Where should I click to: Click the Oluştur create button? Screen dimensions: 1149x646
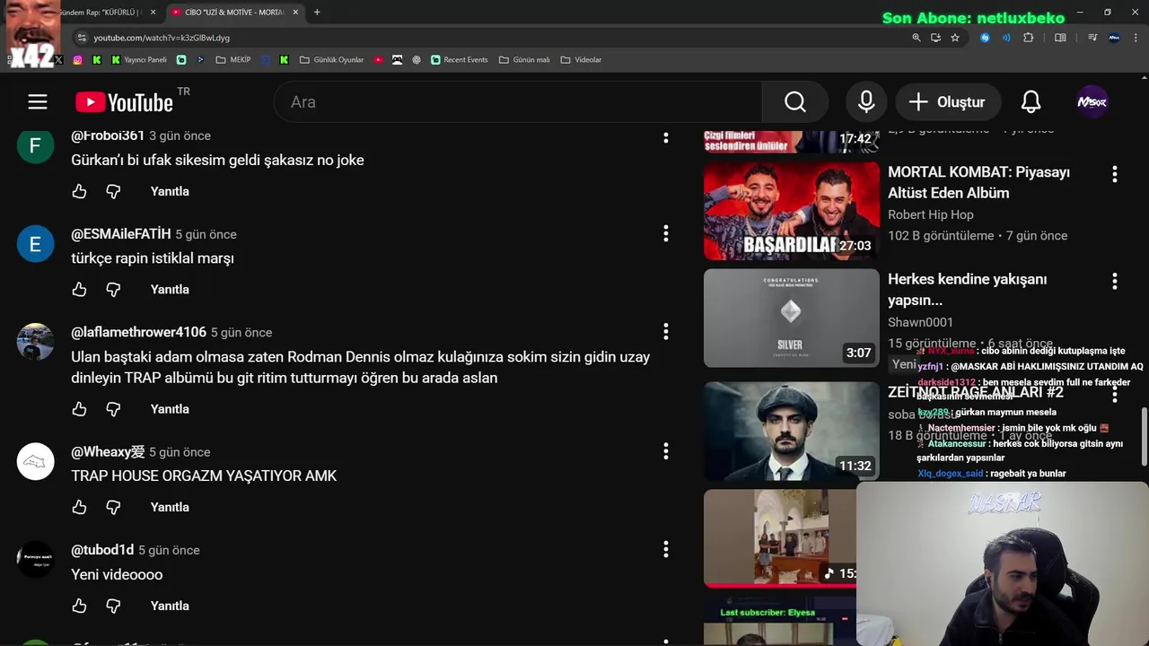[947, 102]
